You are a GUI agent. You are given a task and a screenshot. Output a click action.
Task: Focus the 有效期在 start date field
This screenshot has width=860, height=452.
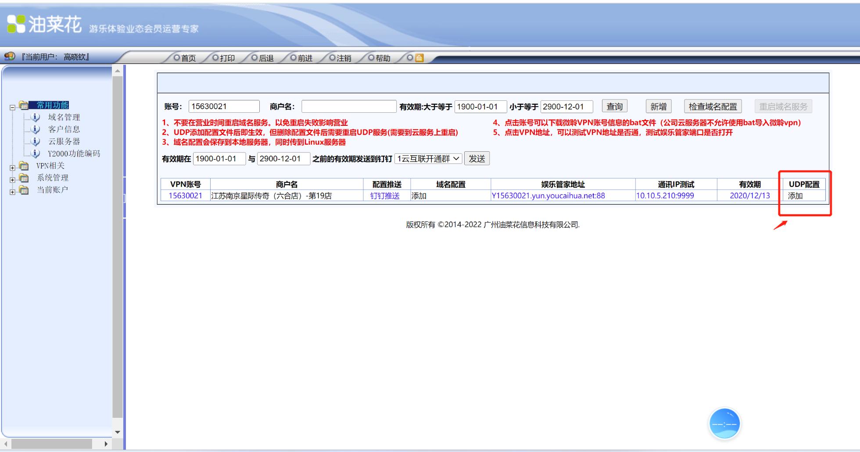(x=219, y=159)
